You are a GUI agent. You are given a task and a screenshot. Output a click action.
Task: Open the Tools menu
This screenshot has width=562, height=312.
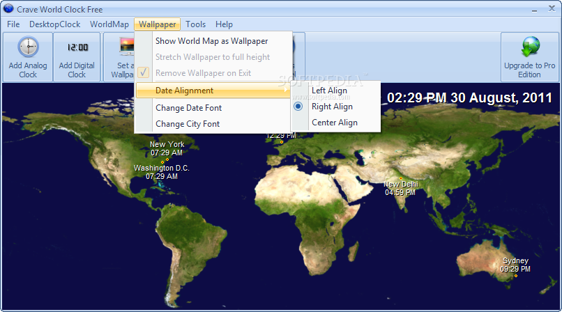(x=195, y=24)
